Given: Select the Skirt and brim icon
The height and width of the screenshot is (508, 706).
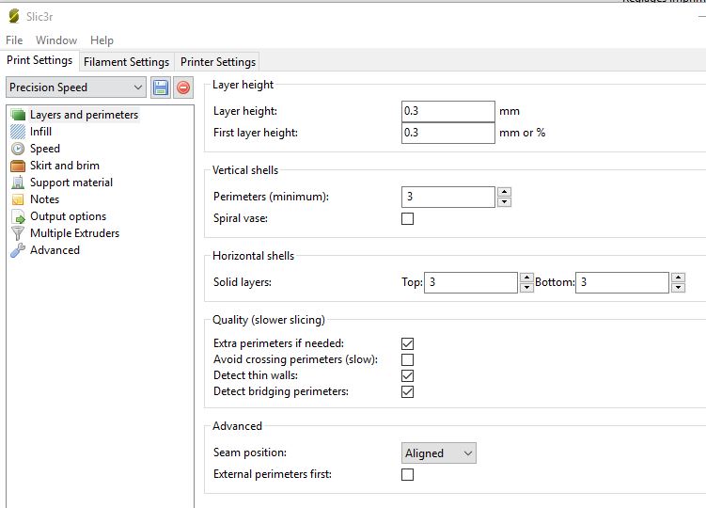Looking at the screenshot, I should [x=17, y=166].
